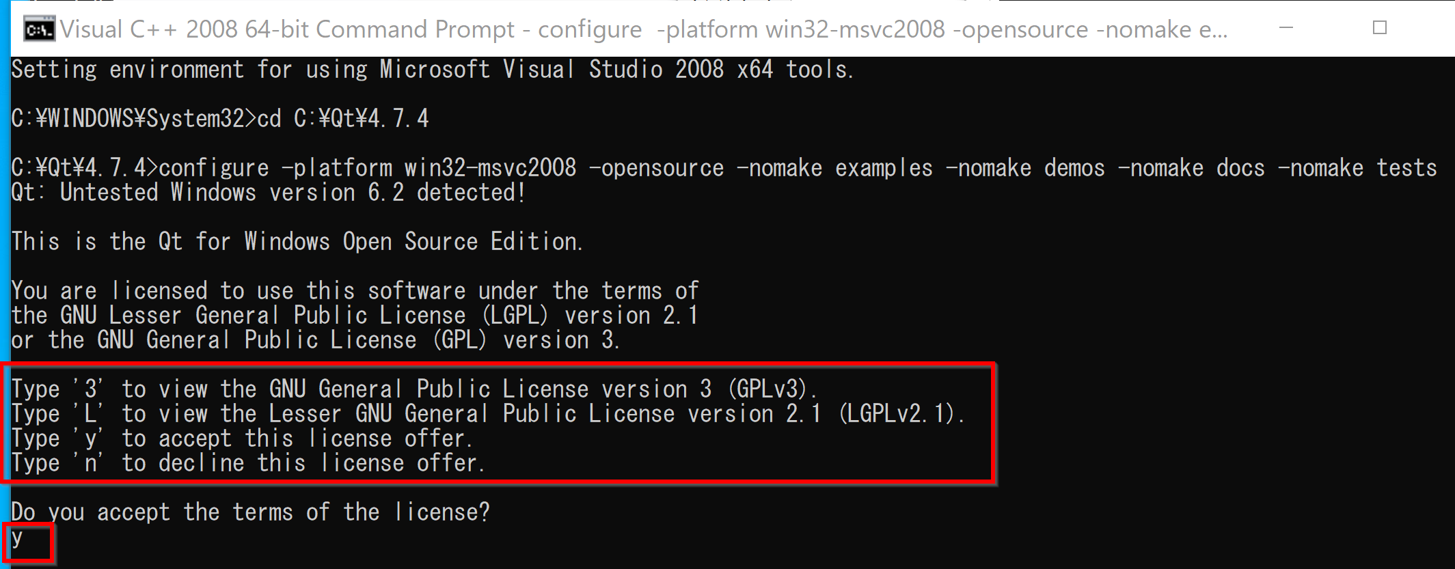1455x569 pixels.
Task: Click the '-nomake tests' argument text
Action: (x=1357, y=168)
